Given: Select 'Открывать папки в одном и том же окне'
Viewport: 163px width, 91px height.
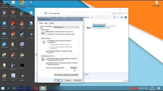Looking at the screenshot, I should pyautogui.click(x=47, y=32).
